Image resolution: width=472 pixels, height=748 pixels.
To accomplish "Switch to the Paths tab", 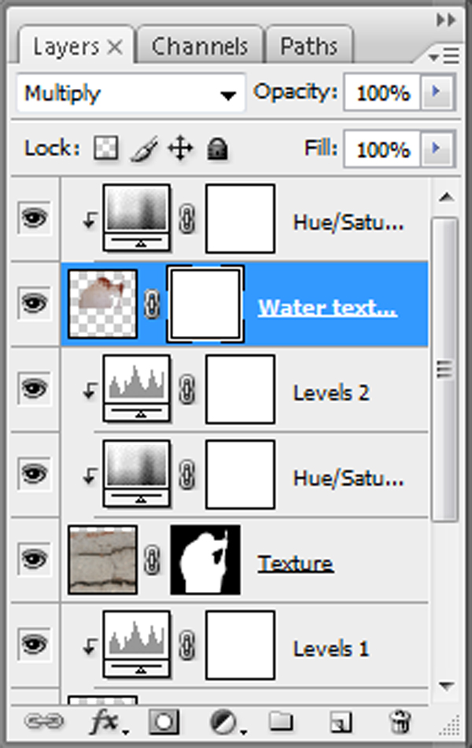I will 308,46.
